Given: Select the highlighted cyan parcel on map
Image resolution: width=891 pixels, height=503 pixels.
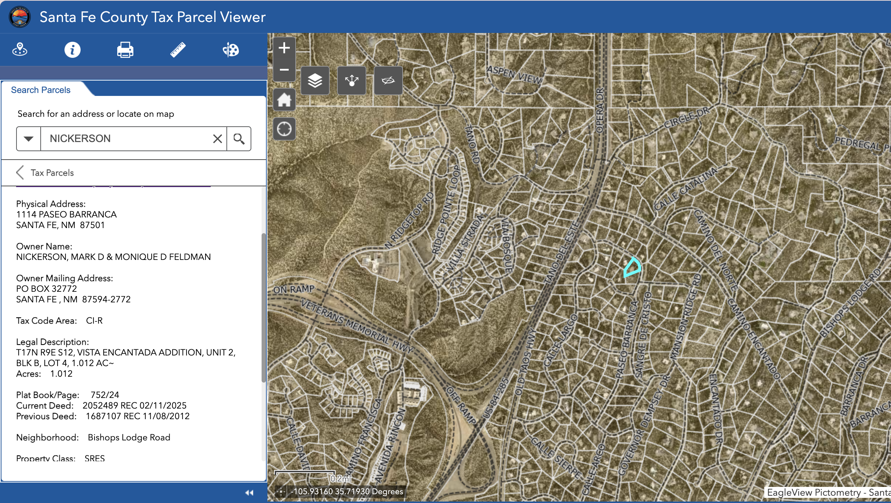Looking at the screenshot, I should 632,267.
